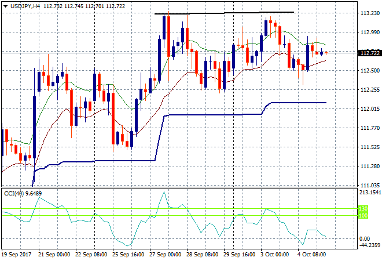Image resolution: width=382 pixels, height=261 pixels.
Task: Click the 21 Sep 00:00 time label
Action: [x=54, y=255]
